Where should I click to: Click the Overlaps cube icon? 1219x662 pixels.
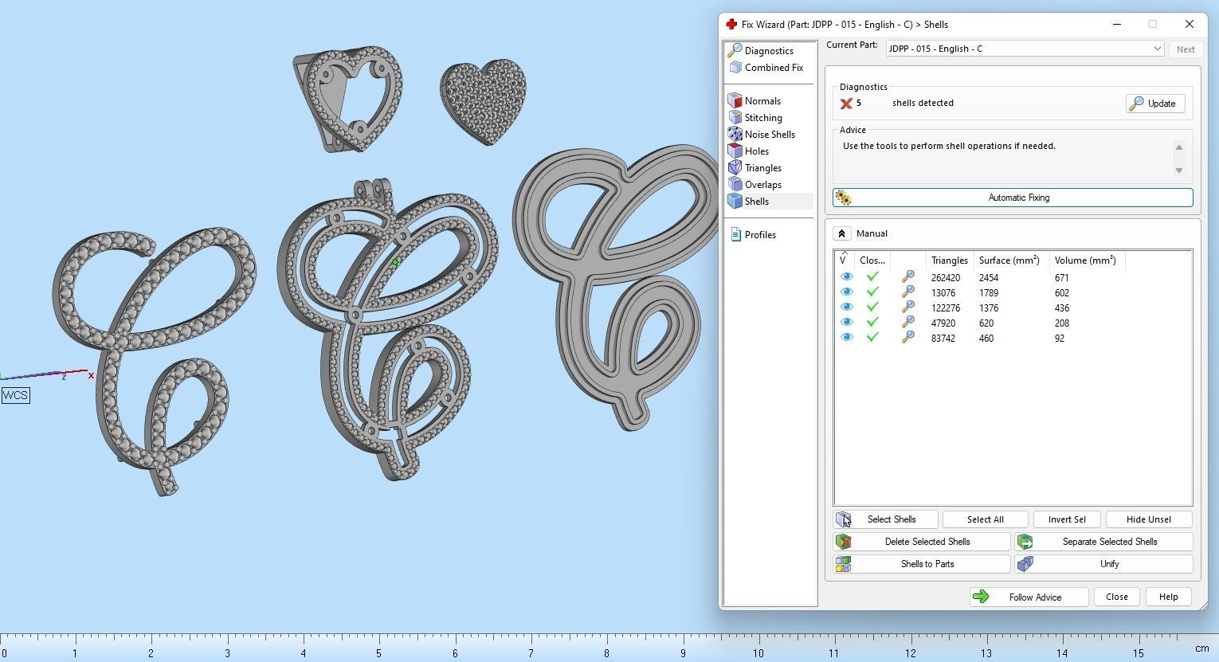735,184
